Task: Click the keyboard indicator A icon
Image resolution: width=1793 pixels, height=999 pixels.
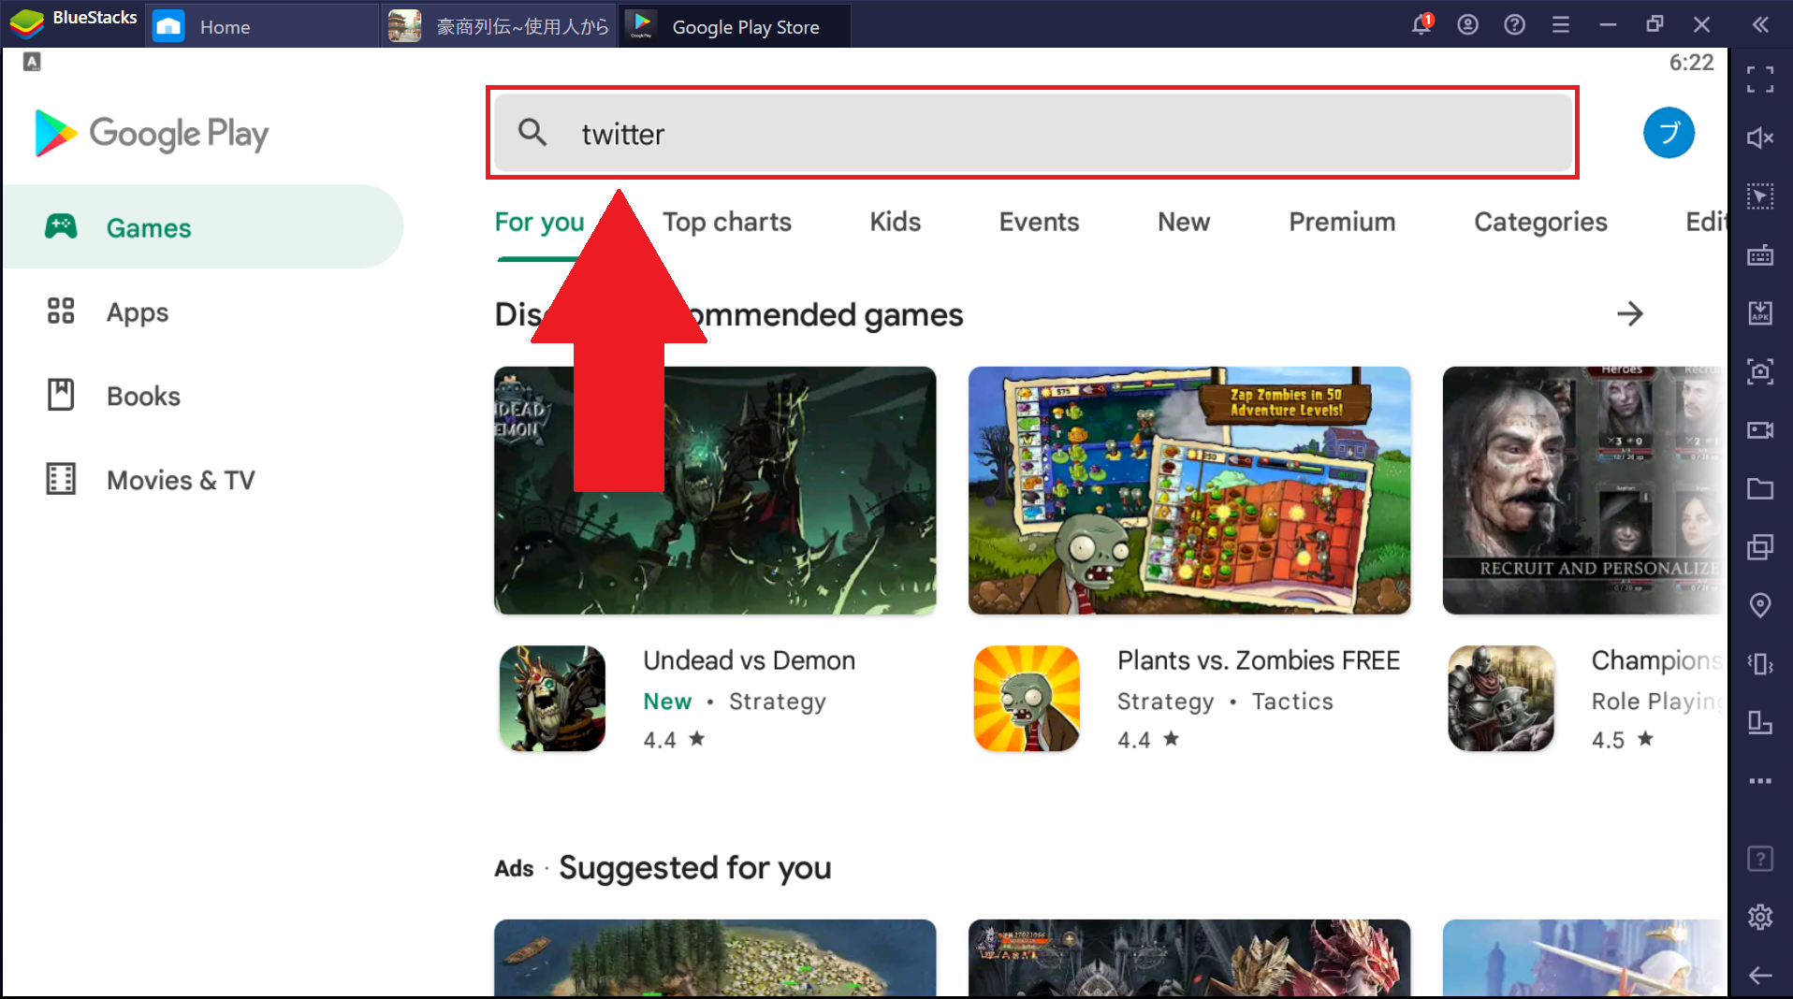Action: pyautogui.click(x=32, y=62)
